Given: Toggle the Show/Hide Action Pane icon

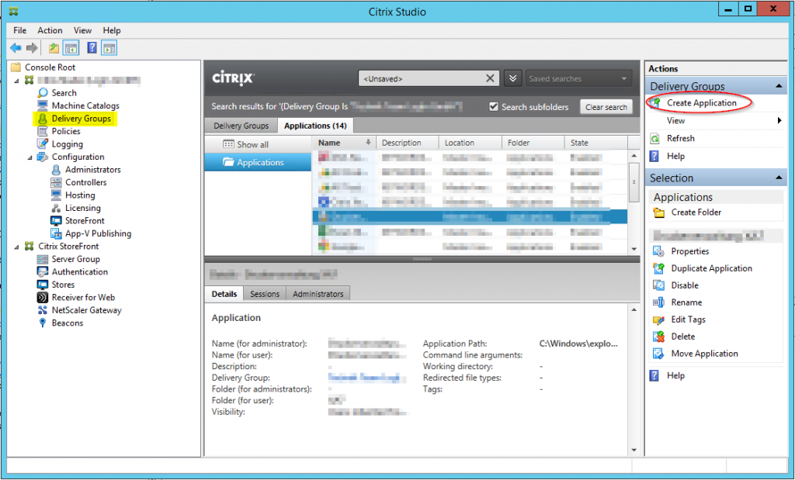Looking at the screenshot, I should click(109, 48).
